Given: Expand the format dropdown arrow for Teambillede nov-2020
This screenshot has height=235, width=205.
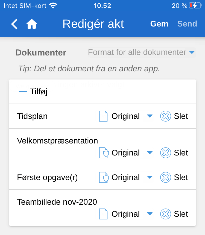Looking at the screenshot, I should pos(150,214).
